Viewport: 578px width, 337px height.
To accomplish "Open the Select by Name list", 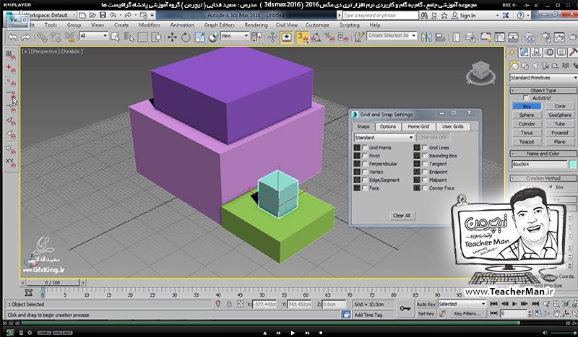I will 129,37.
